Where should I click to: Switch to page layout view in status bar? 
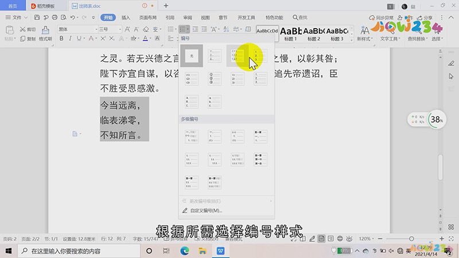[x=321, y=239]
